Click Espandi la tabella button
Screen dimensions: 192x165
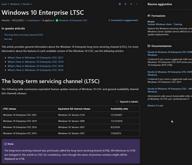127,102
